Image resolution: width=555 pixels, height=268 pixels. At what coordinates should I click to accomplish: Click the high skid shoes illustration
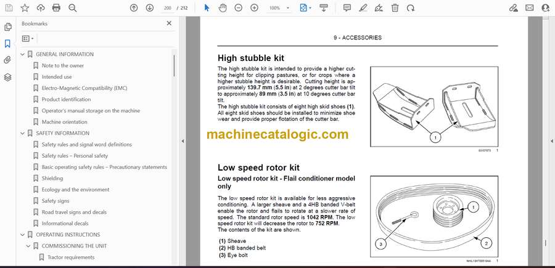[434, 107]
